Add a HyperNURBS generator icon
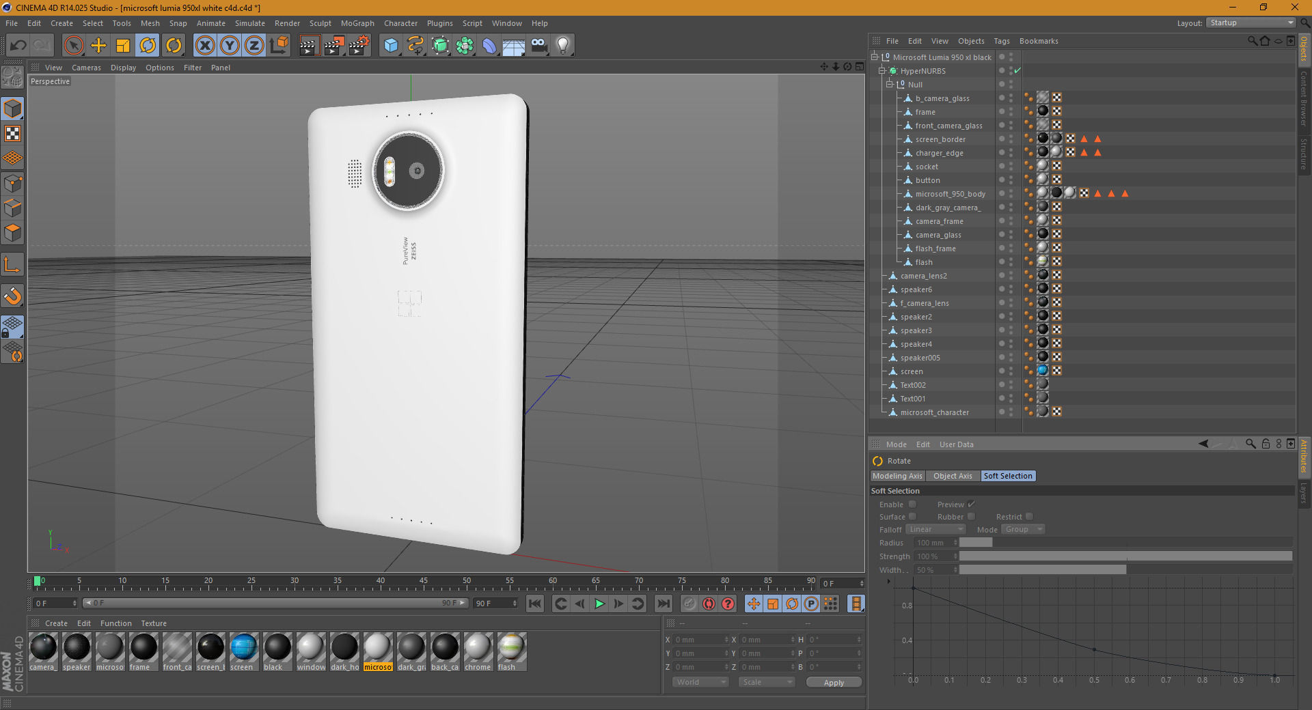1312x710 pixels. [x=440, y=46]
